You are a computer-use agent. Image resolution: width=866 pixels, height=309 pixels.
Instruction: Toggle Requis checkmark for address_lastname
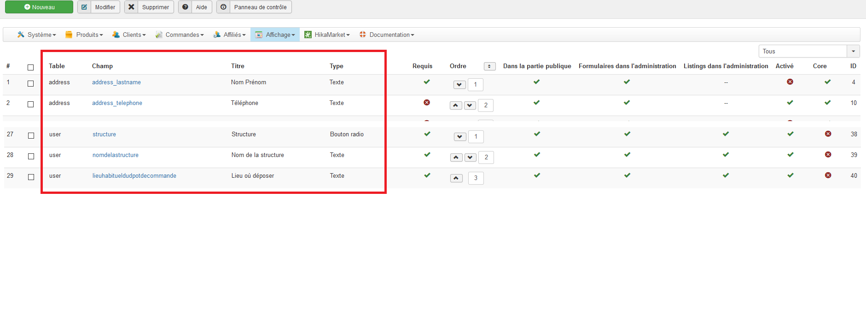pyautogui.click(x=427, y=82)
